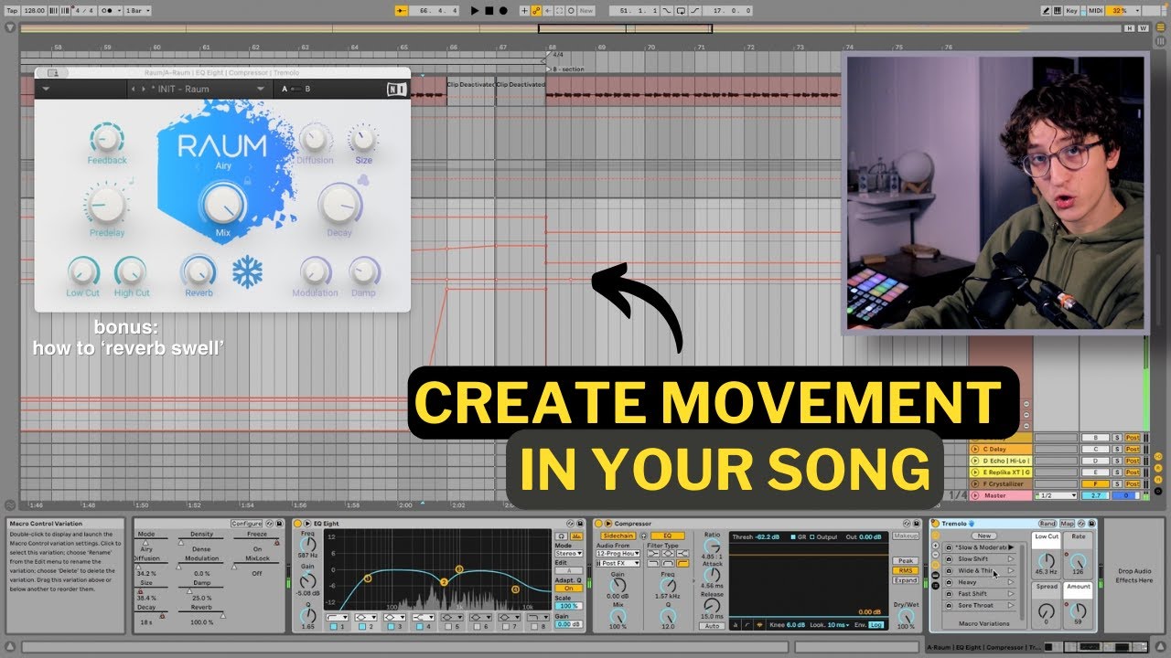Open EQ band 2 filter type dropdown

pyautogui.click(x=366, y=617)
